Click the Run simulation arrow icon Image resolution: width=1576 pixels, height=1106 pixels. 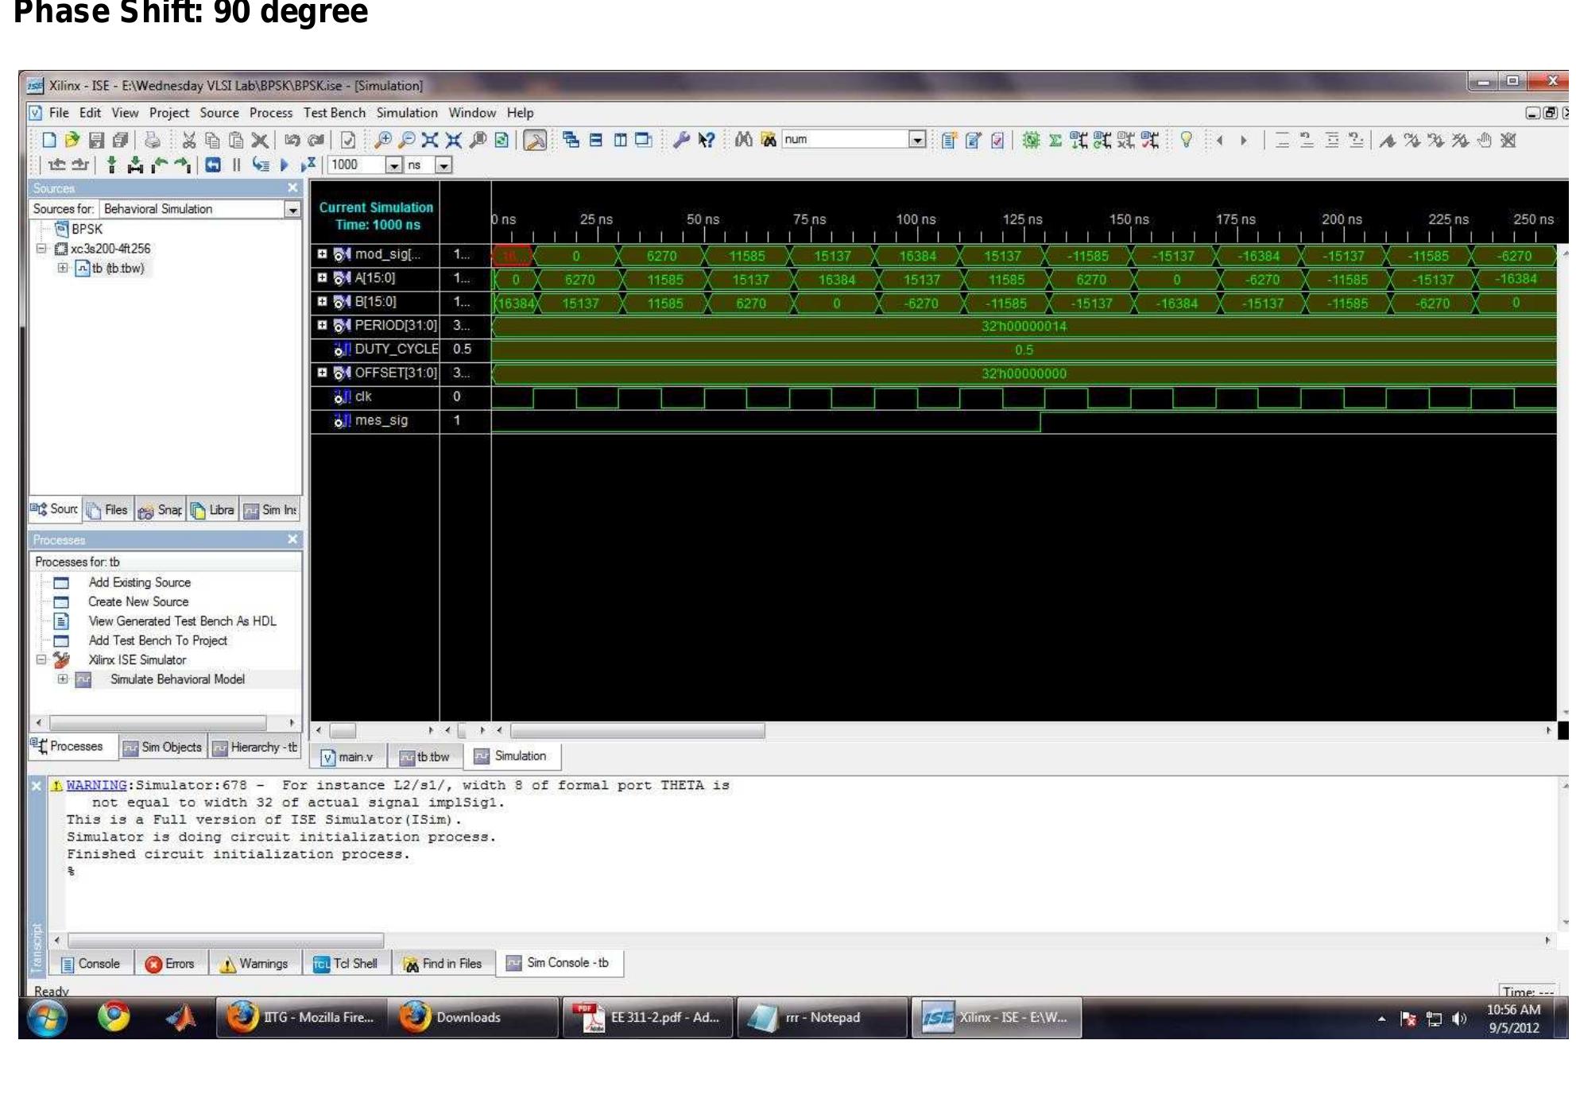[x=283, y=165]
